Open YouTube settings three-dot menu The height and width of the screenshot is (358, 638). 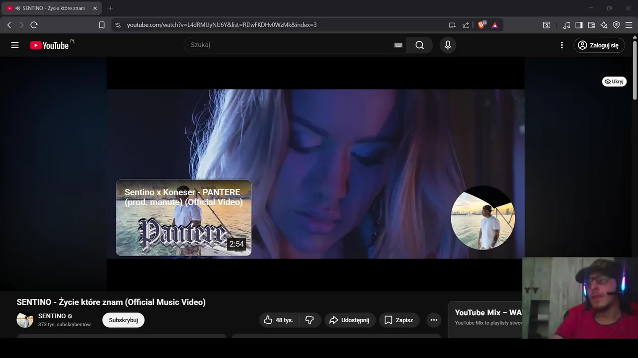(562, 45)
